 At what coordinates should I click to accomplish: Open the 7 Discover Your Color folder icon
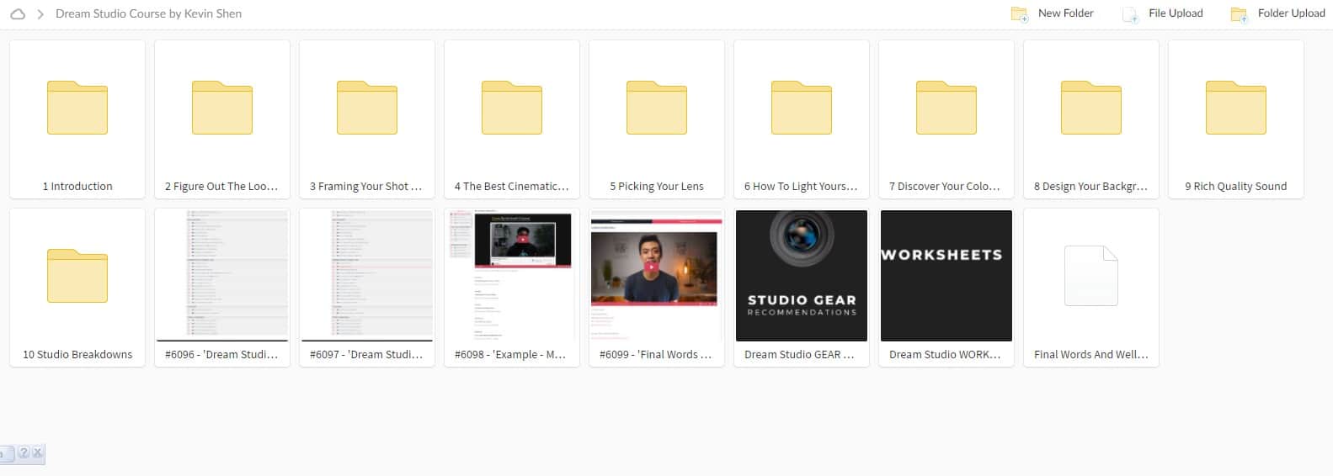point(946,108)
